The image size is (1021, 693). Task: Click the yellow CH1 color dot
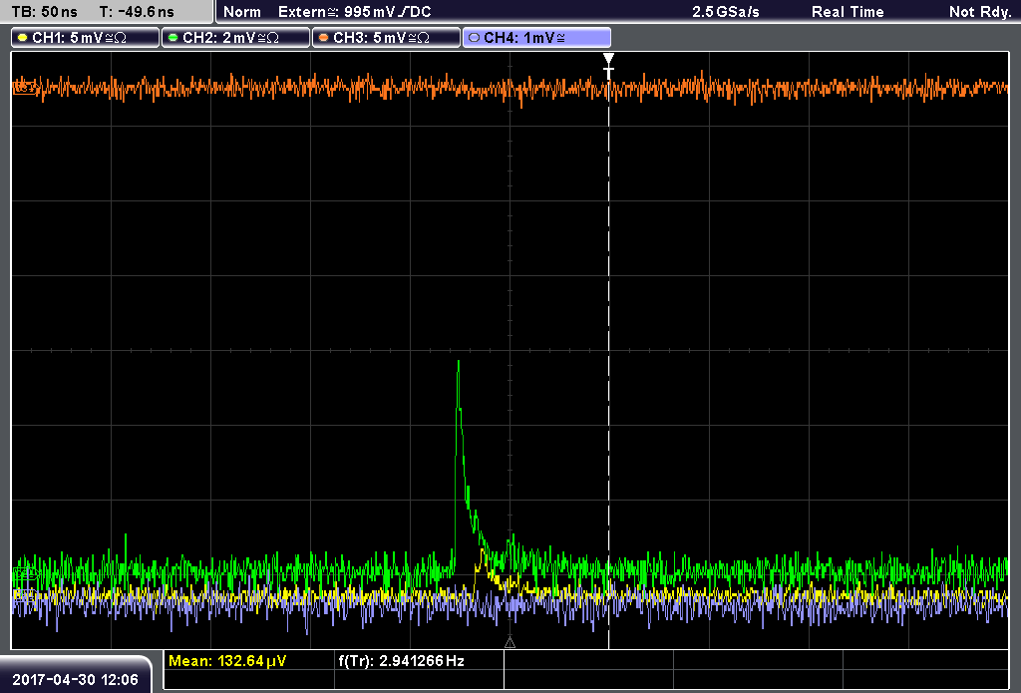23,38
